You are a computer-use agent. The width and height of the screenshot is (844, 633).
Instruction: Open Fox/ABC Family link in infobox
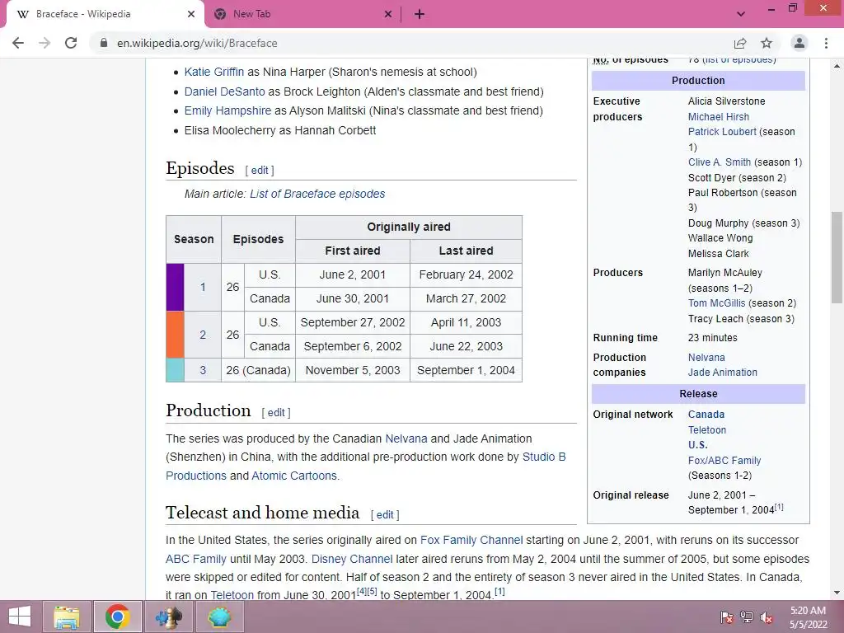coord(724,460)
